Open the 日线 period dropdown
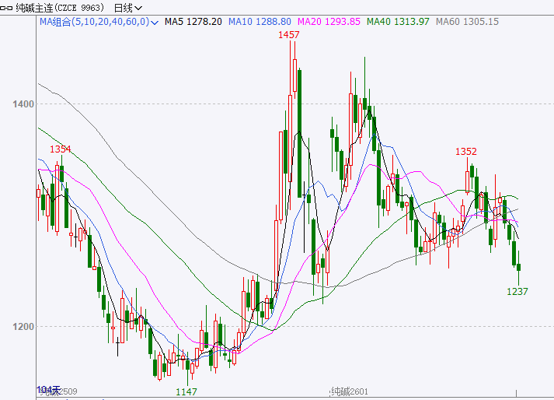 click(127, 7)
